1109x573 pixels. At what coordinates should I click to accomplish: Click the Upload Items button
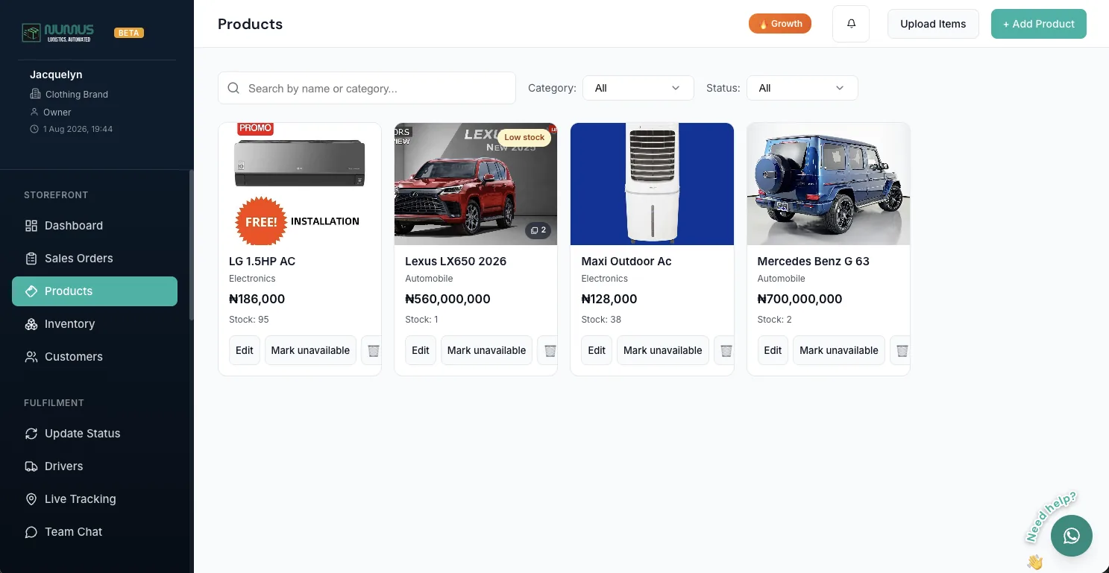tap(933, 24)
